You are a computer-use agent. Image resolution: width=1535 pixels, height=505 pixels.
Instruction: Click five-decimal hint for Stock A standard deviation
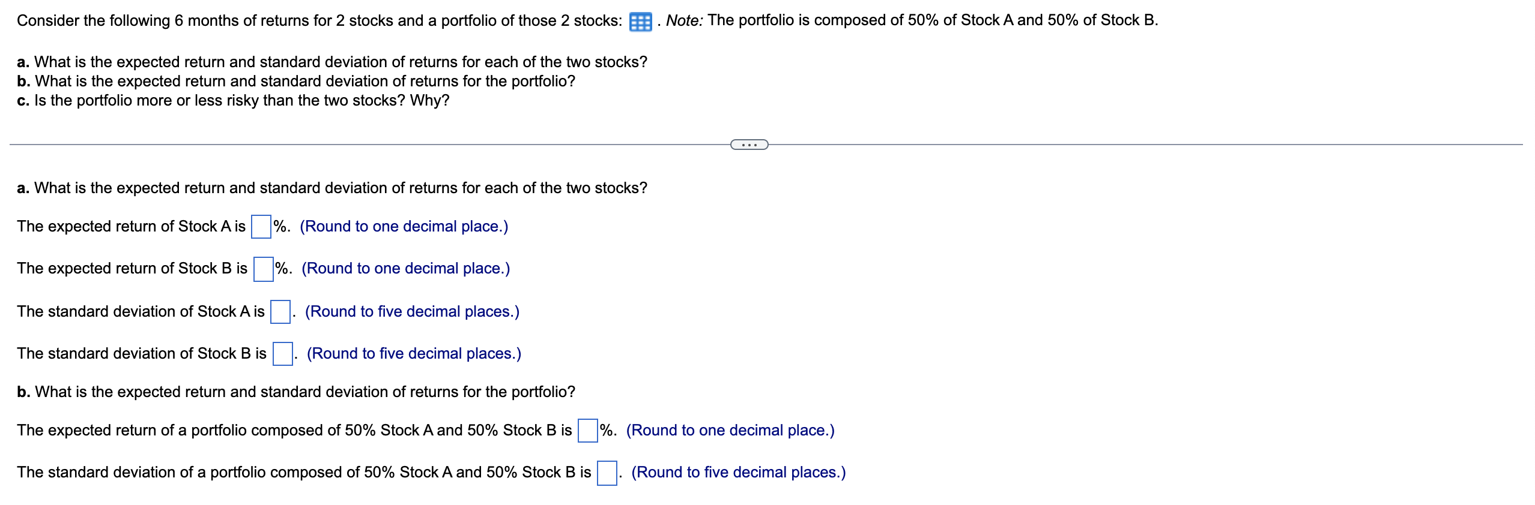(x=412, y=312)
